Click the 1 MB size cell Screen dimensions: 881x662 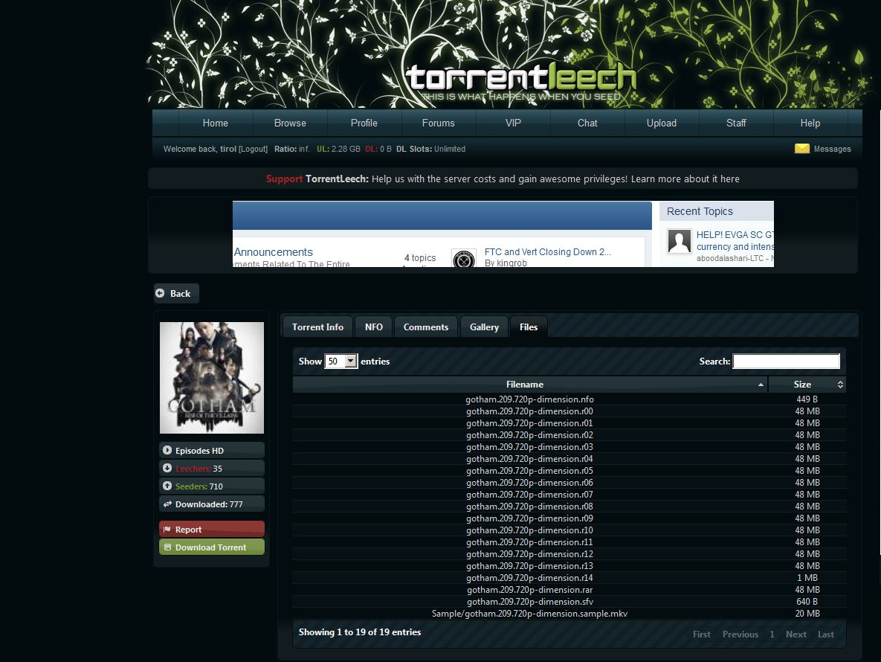coord(807,578)
